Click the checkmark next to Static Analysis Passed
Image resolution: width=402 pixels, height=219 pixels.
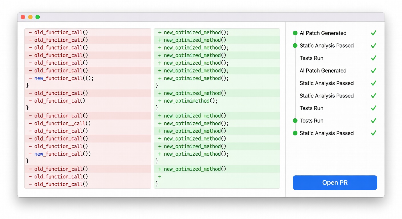(x=373, y=45)
